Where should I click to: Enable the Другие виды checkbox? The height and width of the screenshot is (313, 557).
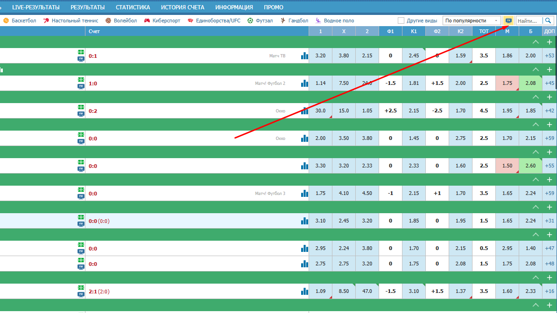[401, 21]
